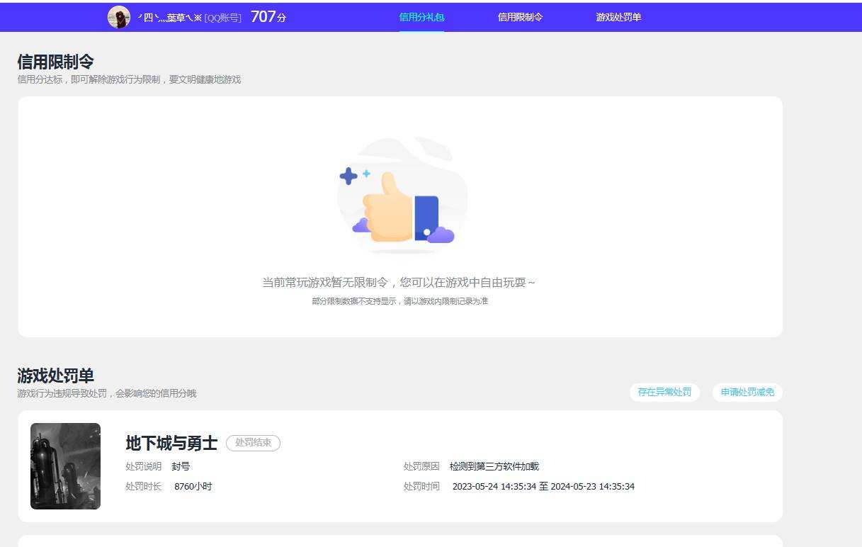Viewport: 862px width, 547px height.
Task: Go to the 游戏处罚单 tab
Action: coord(618,17)
